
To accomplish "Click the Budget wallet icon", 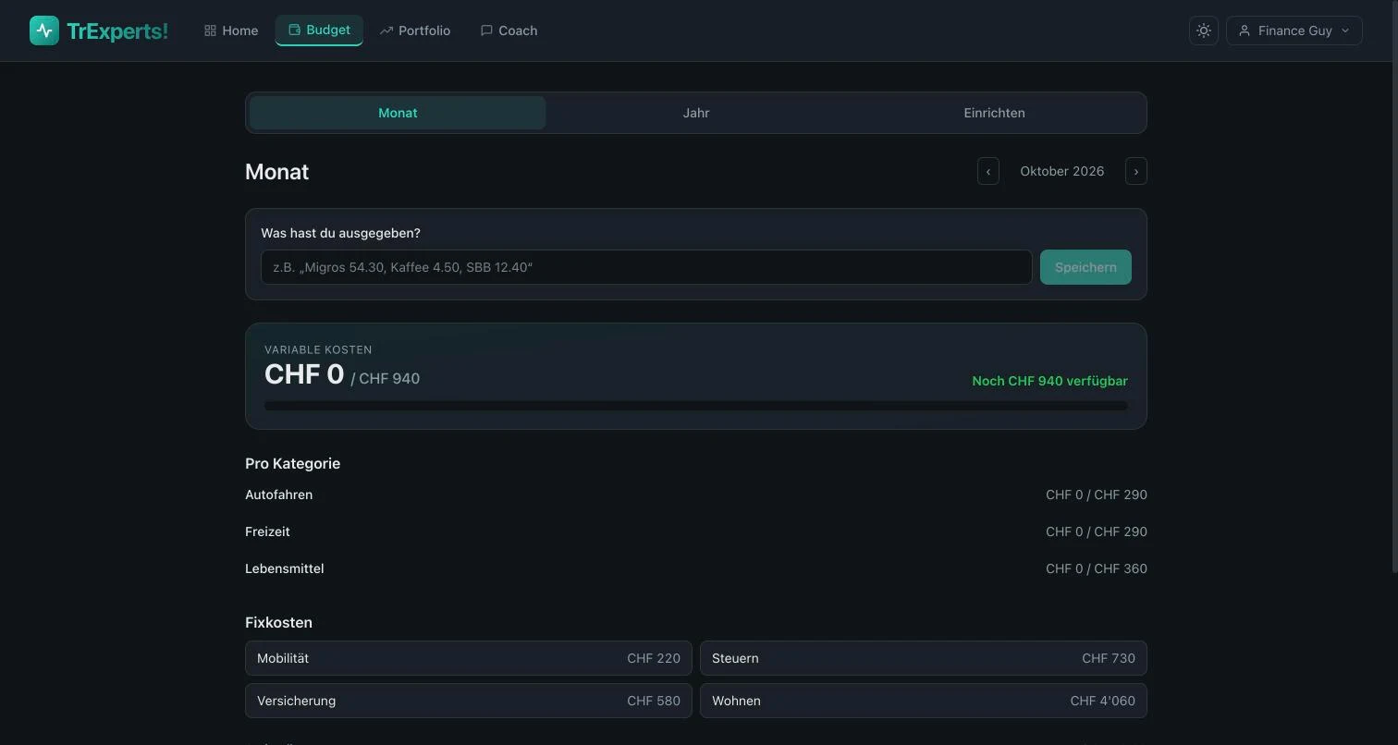I will click(294, 30).
